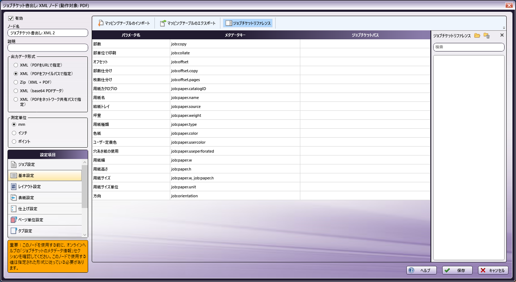
Task: Click the job:paper.weight cell
Action: pos(235,115)
